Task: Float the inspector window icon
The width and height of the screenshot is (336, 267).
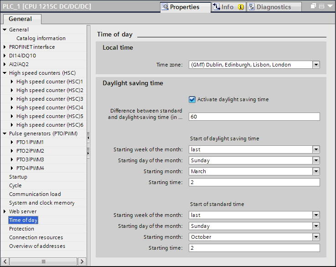Action: click(x=313, y=6)
